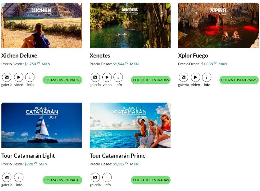Play the Xichen Deluxe video
Image resolution: width=260 pixels, height=191 pixels.
click(19, 77)
